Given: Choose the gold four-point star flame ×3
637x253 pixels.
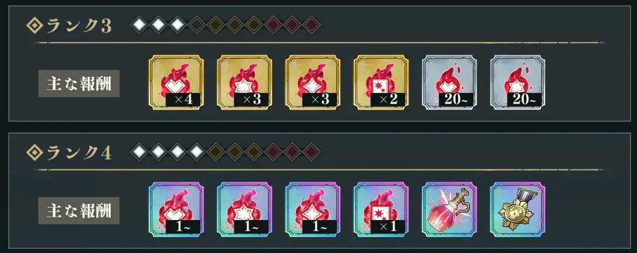Looking at the screenshot, I should (x=313, y=83).
